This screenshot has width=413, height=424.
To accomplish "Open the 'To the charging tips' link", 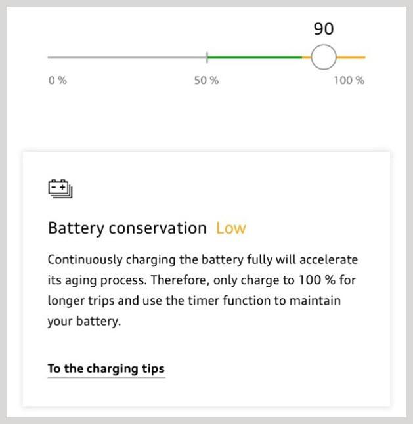I will [106, 368].
